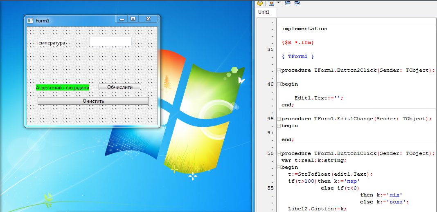437x212 pixels.
Task: Click the var t:real;k:string line
Action: [314, 161]
